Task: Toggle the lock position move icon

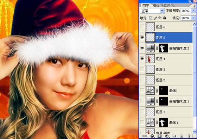Action: click(x=160, y=18)
